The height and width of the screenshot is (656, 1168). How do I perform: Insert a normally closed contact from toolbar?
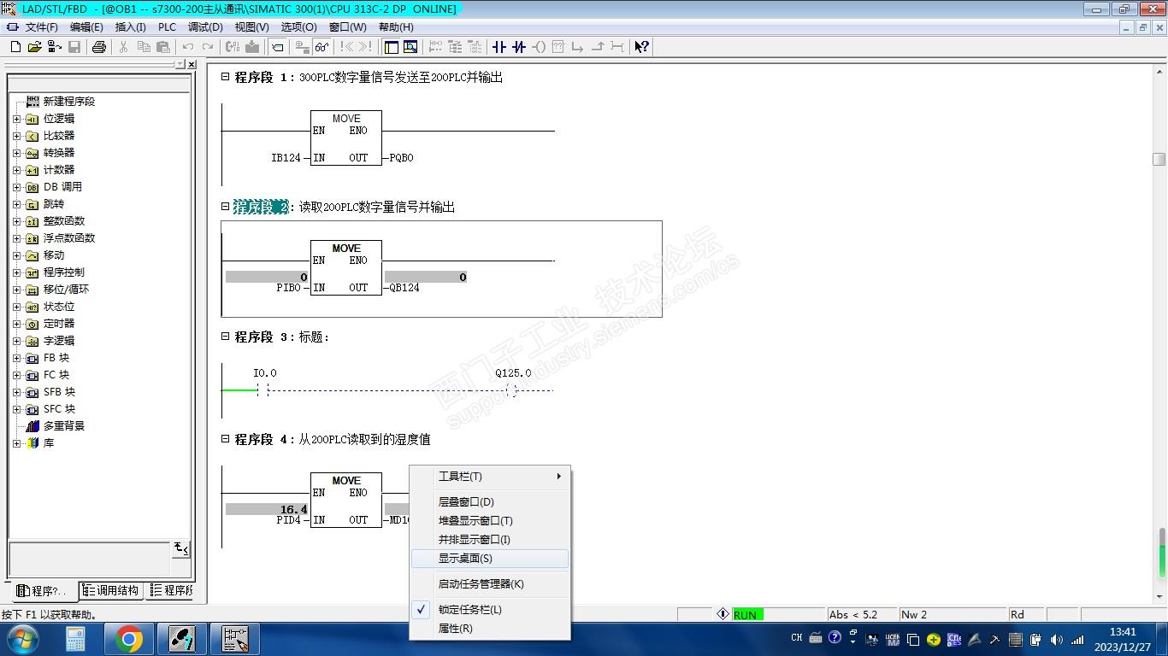point(519,47)
